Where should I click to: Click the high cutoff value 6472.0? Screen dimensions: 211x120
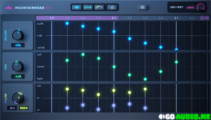[x=24, y=108]
